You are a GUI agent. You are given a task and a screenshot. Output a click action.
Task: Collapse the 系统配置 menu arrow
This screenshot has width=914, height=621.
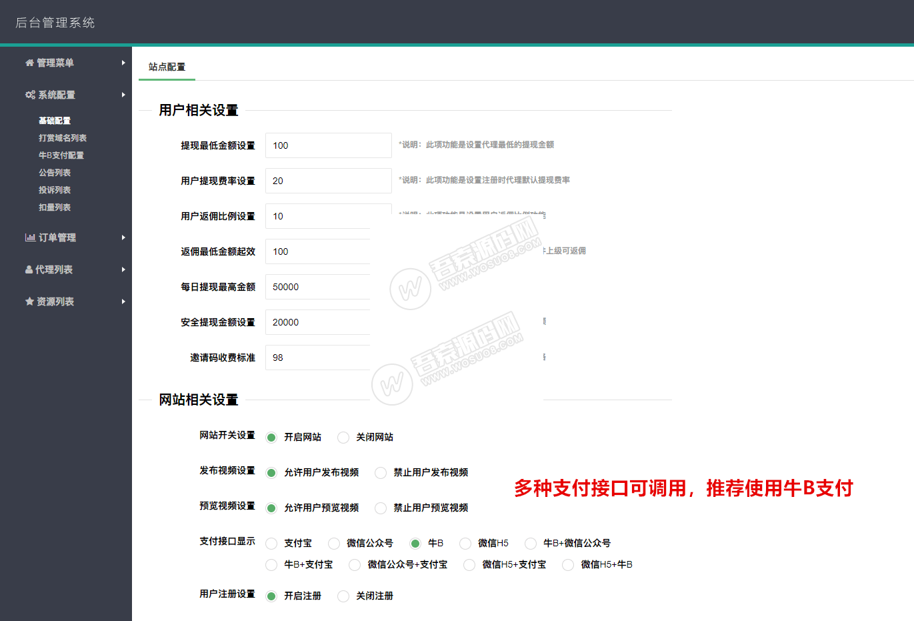point(123,95)
